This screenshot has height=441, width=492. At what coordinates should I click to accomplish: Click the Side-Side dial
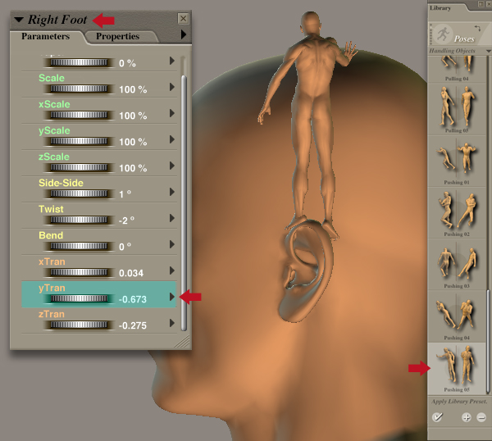click(x=79, y=193)
